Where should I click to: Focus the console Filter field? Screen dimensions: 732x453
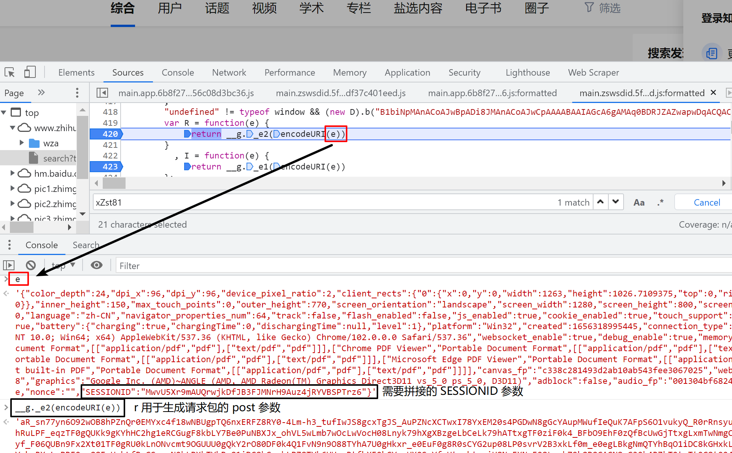(x=424, y=266)
